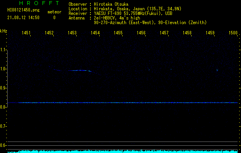241x153 pixels.
Task: Click the 1454 time axis label
Action: click(95, 33)
